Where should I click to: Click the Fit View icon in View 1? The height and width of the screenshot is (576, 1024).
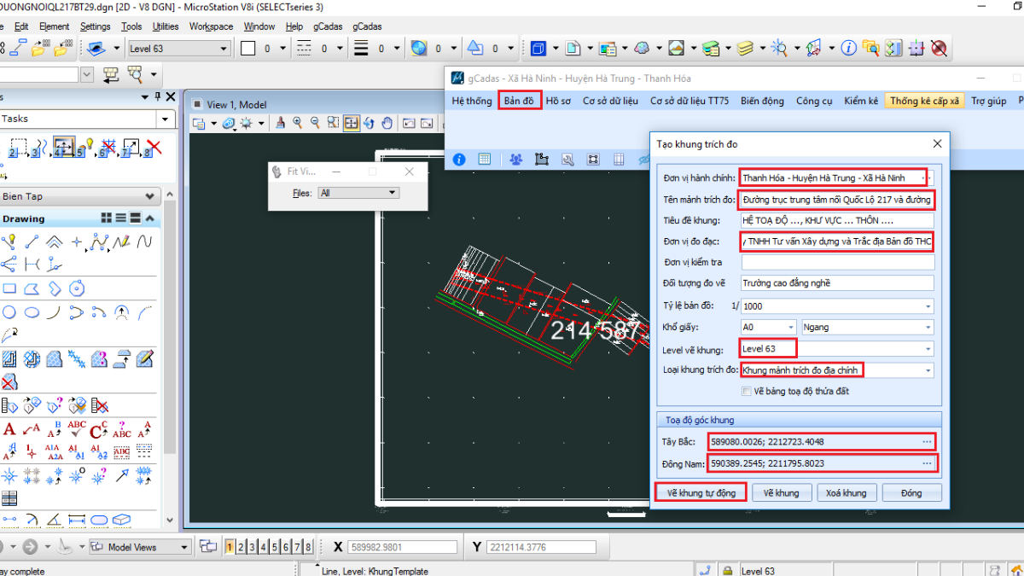click(352, 124)
